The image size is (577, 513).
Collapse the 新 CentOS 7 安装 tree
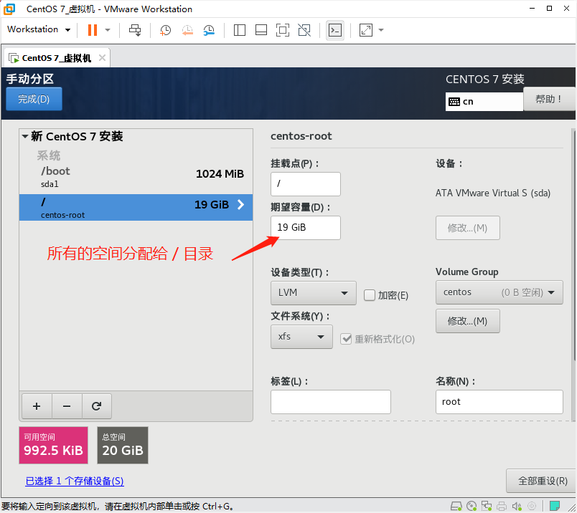pyautogui.click(x=25, y=136)
